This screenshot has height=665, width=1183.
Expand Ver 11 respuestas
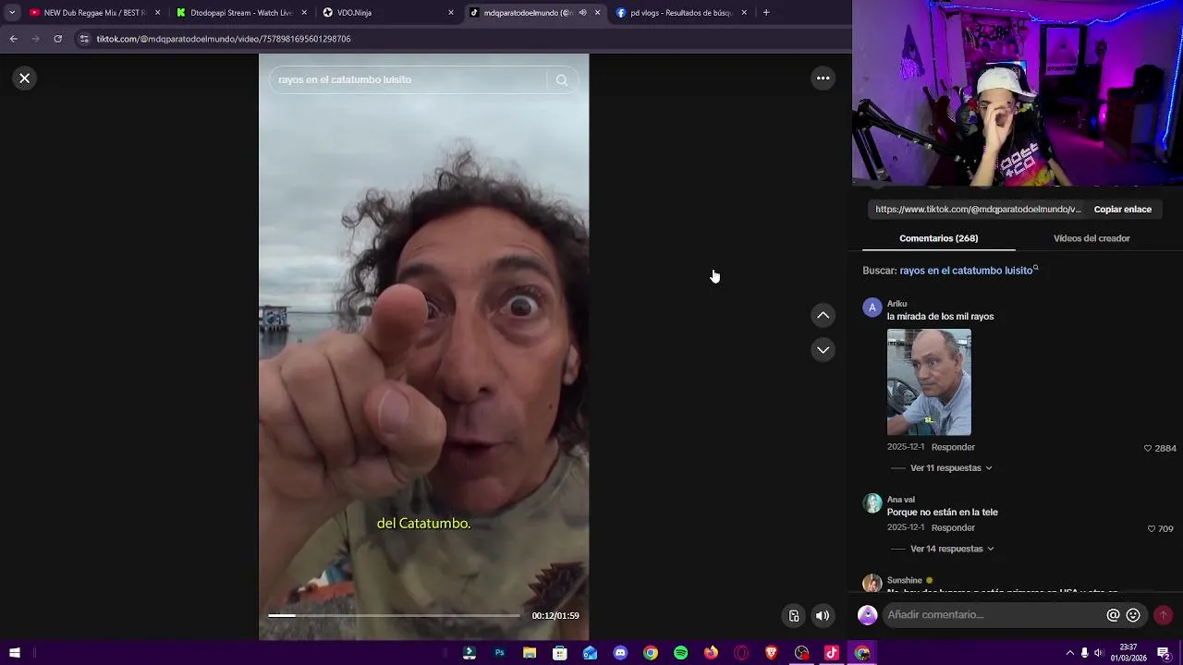pyautogui.click(x=951, y=468)
